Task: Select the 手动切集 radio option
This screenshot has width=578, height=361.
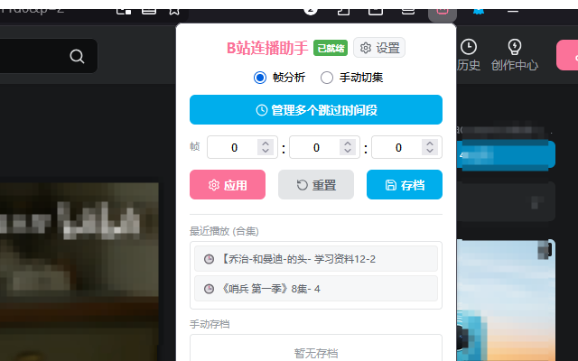Action: coord(327,78)
